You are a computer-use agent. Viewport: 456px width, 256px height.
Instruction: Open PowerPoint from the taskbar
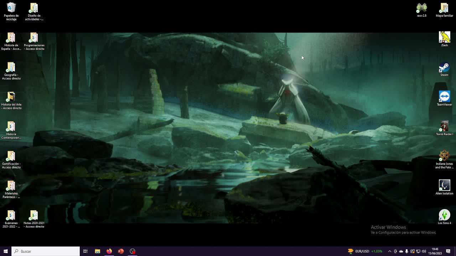pos(121,251)
